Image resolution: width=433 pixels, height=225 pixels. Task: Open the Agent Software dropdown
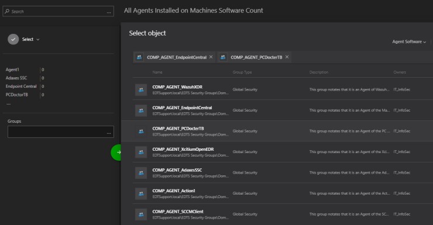pyautogui.click(x=409, y=41)
